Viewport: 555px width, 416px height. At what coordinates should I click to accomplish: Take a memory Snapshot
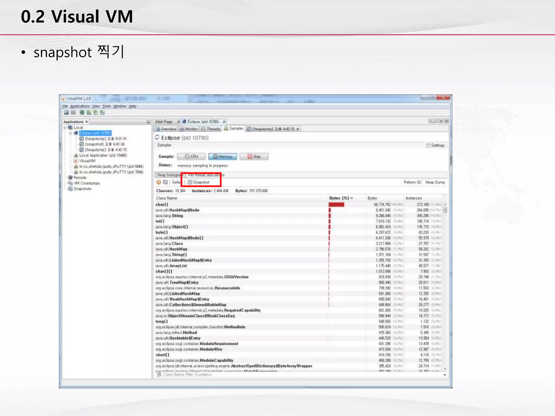199,182
